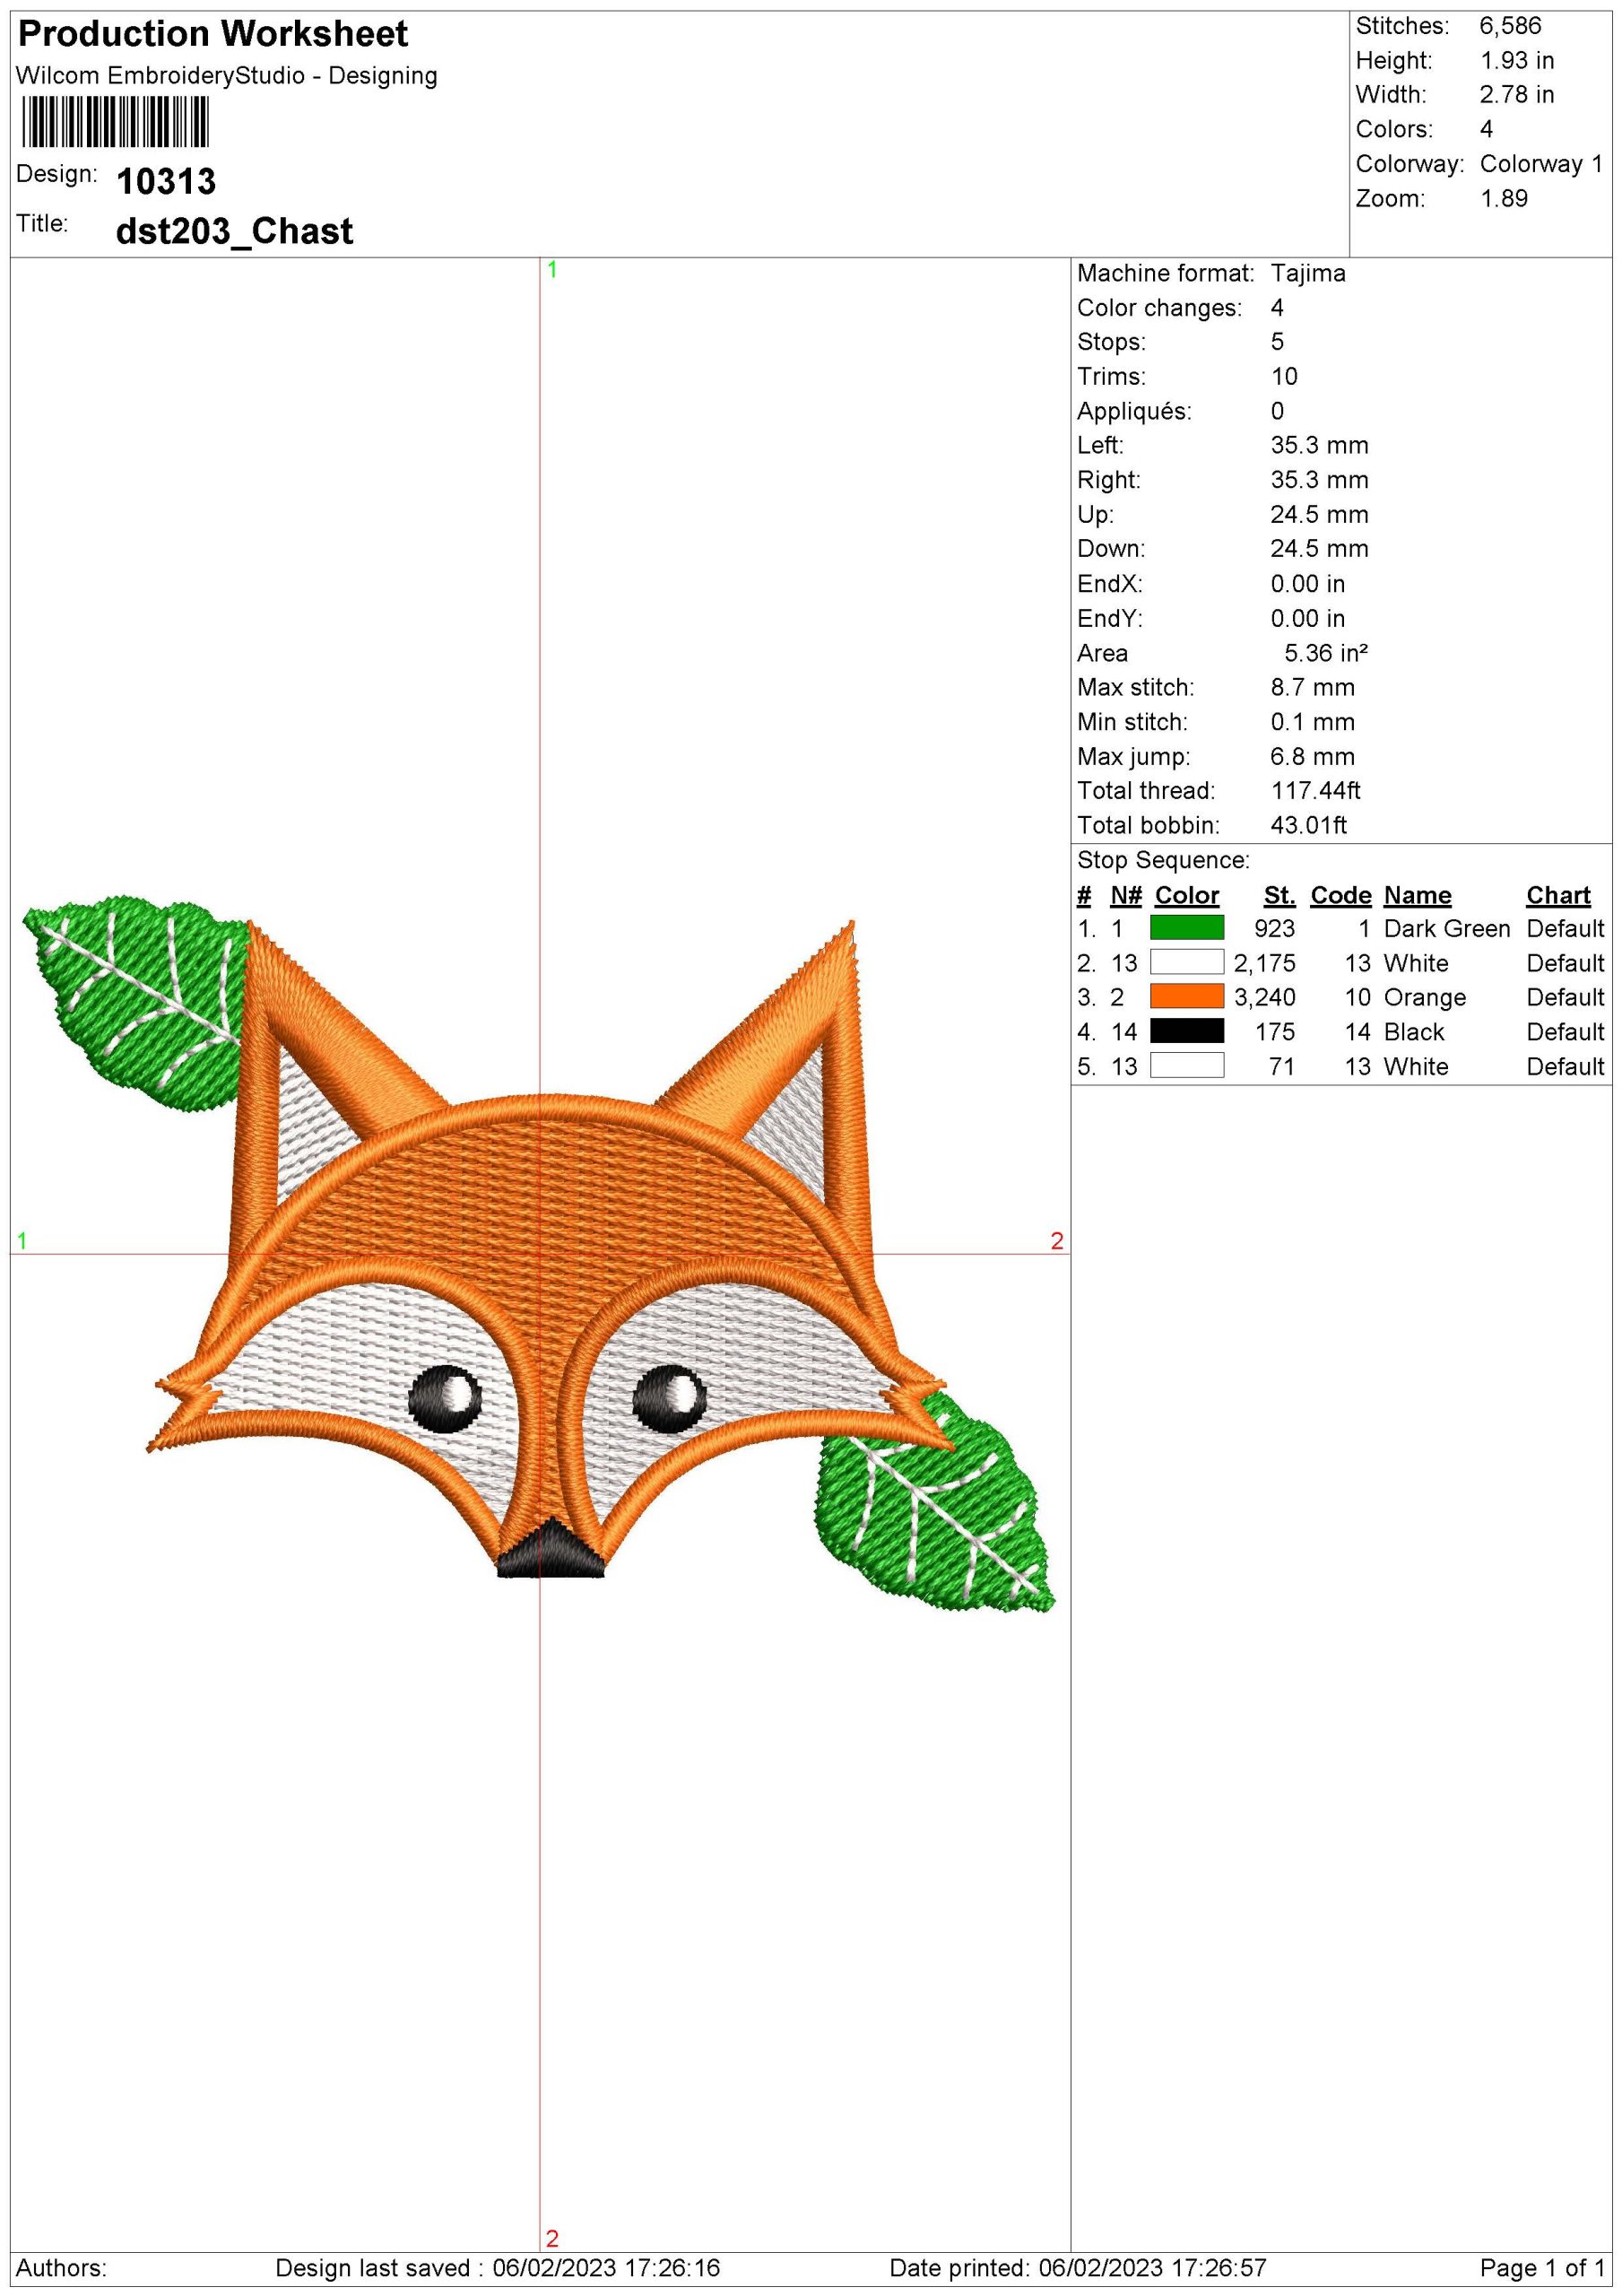Click the machine format 'Tajima'

point(1308,274)
